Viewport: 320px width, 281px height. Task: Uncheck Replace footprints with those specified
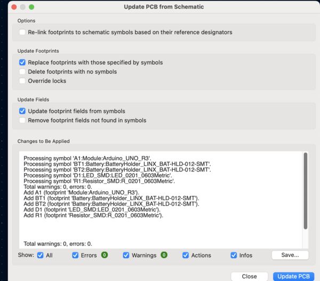(22, 63)
